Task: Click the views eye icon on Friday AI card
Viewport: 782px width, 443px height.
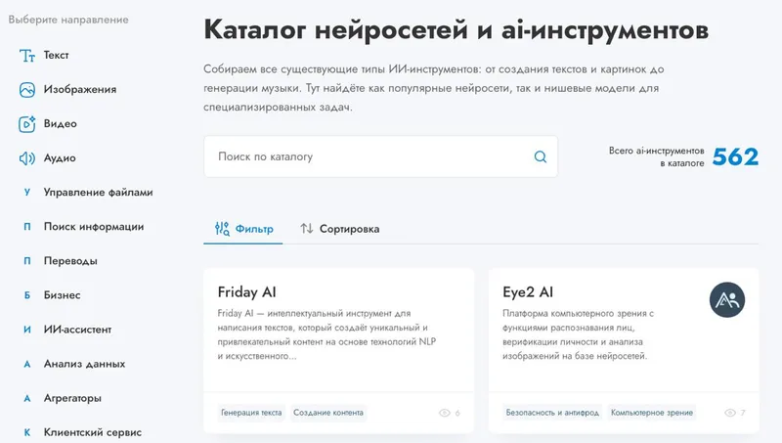Action: [x=445, y=413]
